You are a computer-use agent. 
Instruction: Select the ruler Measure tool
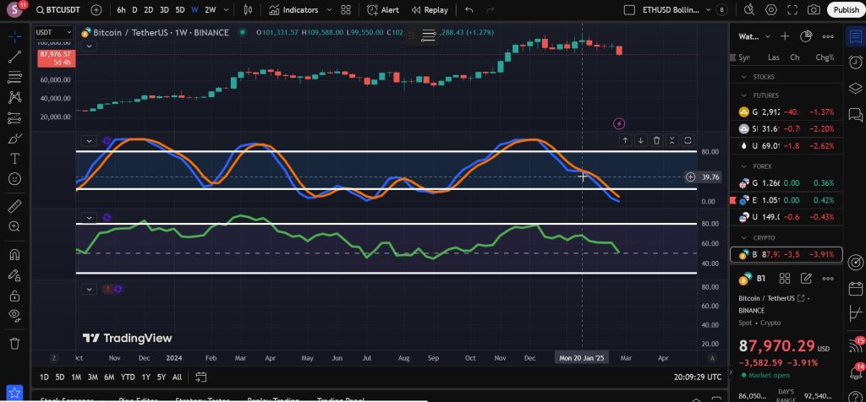point(15,206)
